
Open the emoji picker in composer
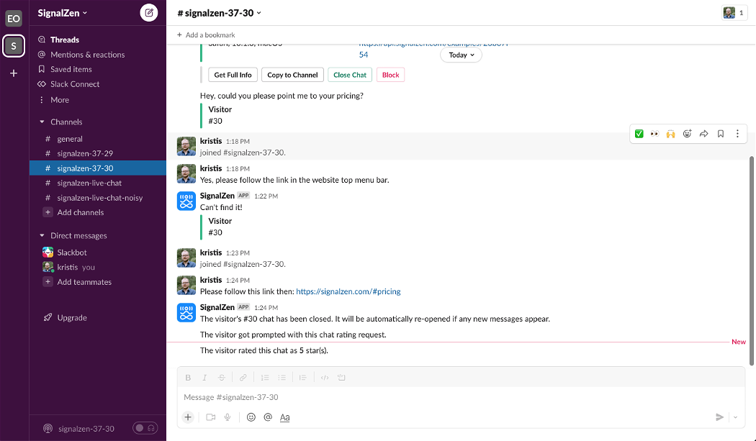tap(251, 417)
